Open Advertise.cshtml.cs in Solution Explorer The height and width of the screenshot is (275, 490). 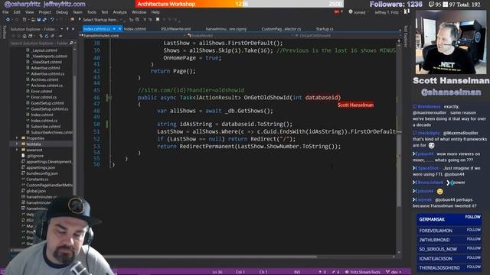pyautogui.click(x=47, y=73)
